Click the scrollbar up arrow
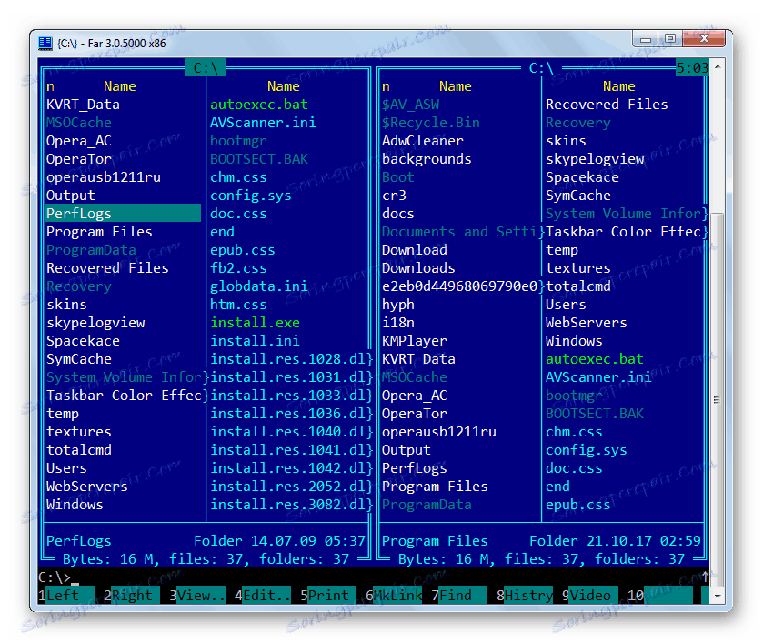Image resolution: width=763 pixels, height=642 pixels. pyautogui.click(x=717, y=65)
